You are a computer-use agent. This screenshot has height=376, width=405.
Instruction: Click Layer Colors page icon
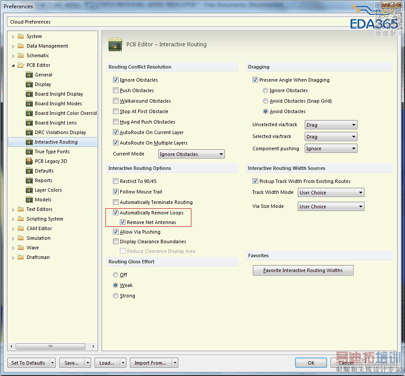29,190
